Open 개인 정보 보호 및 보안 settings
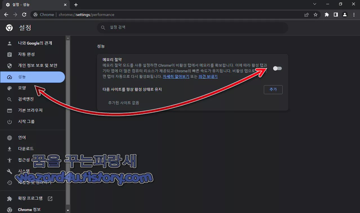Viewport: 360px width, 213px height. 33,66
